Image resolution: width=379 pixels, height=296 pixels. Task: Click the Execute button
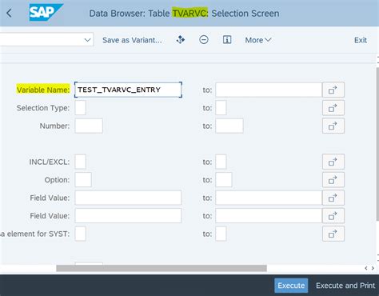click(x=291, y=286)
